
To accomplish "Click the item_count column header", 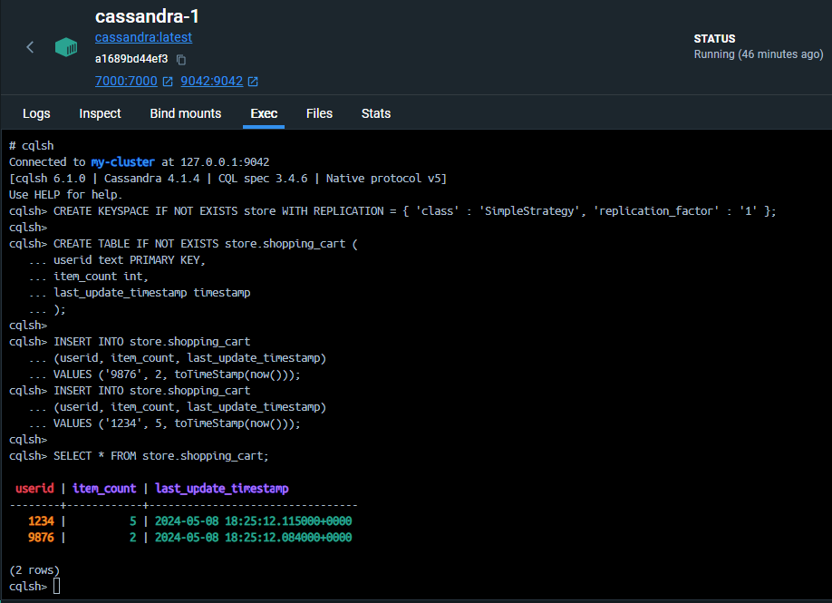I will click(104, 489).
